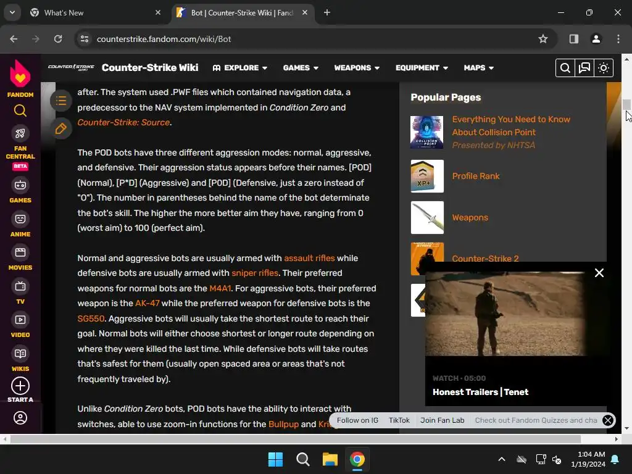
Task: Open Fan Central rocket icon
Action: [x=20, y=133]
